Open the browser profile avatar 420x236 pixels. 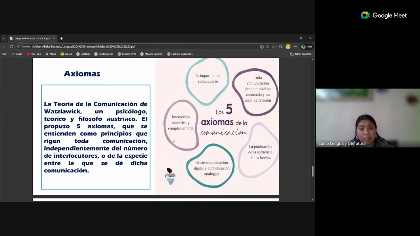click(x=288, y=47)
